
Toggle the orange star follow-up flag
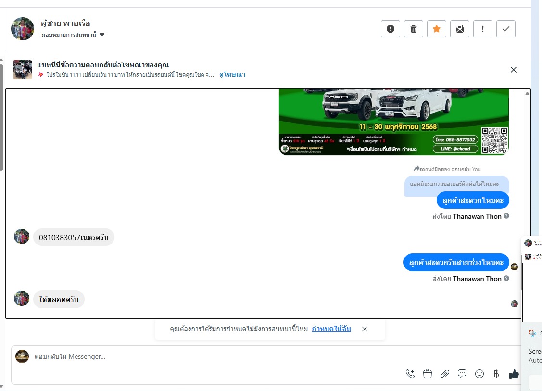[x=437, y=29]
